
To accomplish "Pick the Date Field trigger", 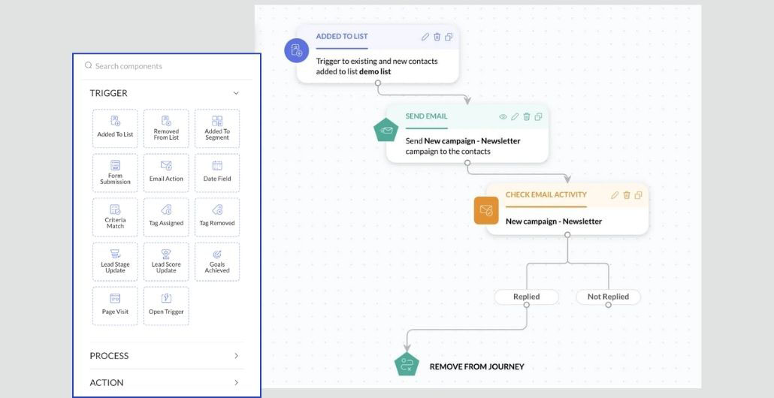I will [x=217, y=173].
